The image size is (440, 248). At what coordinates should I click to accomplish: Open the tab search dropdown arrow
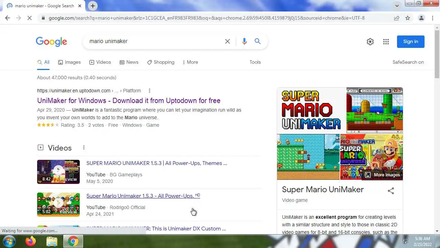point(397,6)
